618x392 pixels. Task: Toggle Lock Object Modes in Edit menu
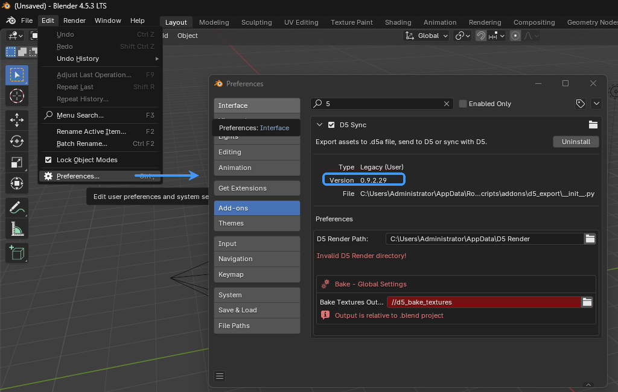click(x=49, y=160)
